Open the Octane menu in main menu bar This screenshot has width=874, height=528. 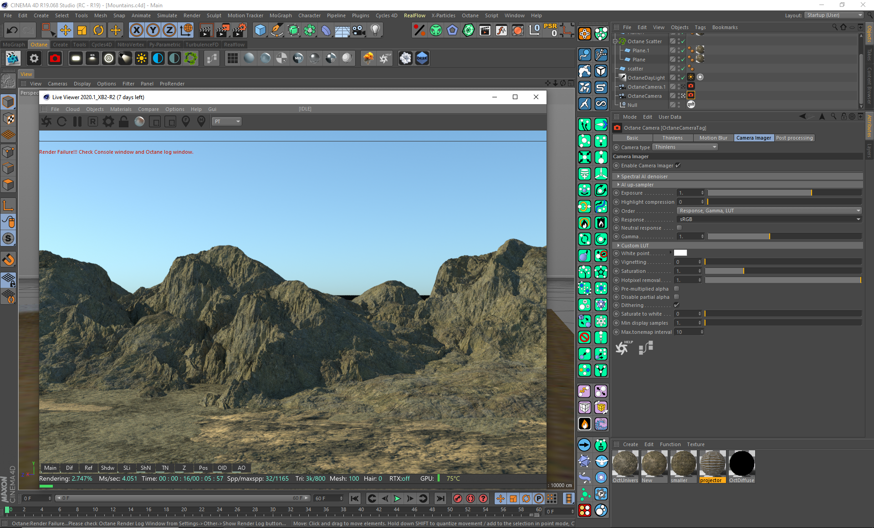point(470,15)
